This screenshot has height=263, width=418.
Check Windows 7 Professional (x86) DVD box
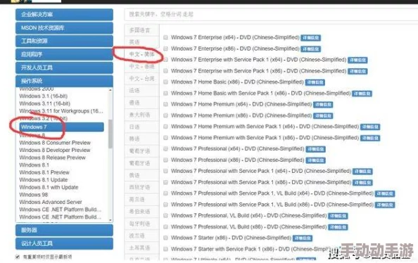pyautogui.click(x=165, y=160)
